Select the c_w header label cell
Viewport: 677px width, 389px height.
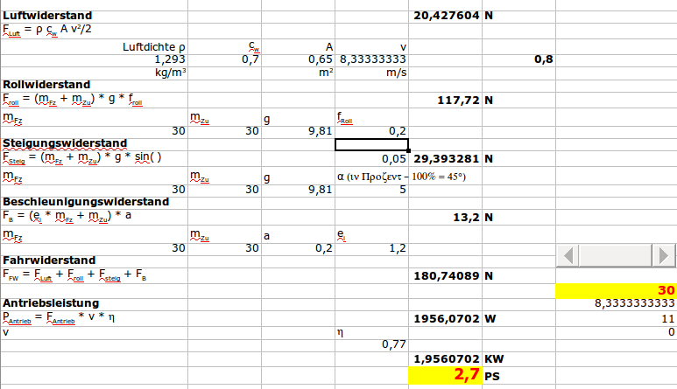(224, 47)
